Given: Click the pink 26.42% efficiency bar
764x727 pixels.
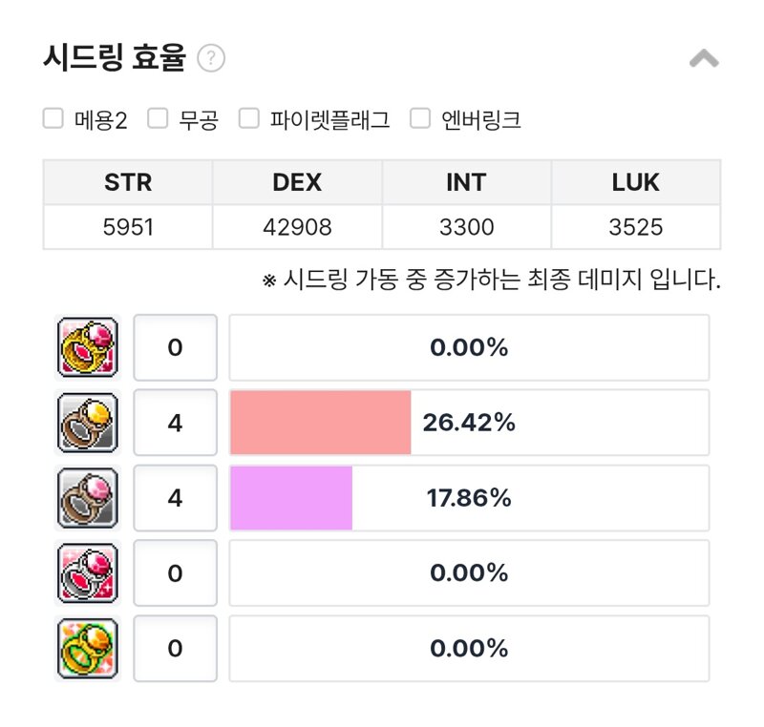Looking at the screenshot, I should click(321, 423).
